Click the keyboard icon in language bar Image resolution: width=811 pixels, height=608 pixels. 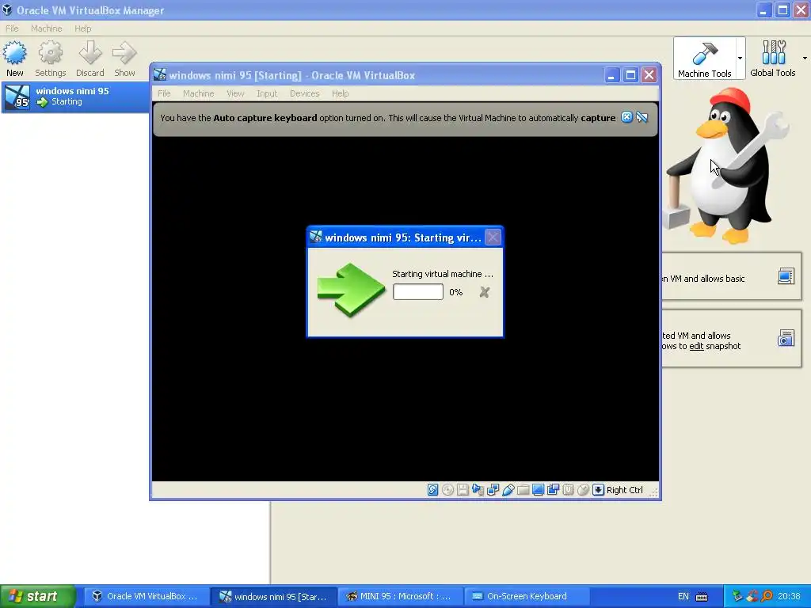point(702,597)
